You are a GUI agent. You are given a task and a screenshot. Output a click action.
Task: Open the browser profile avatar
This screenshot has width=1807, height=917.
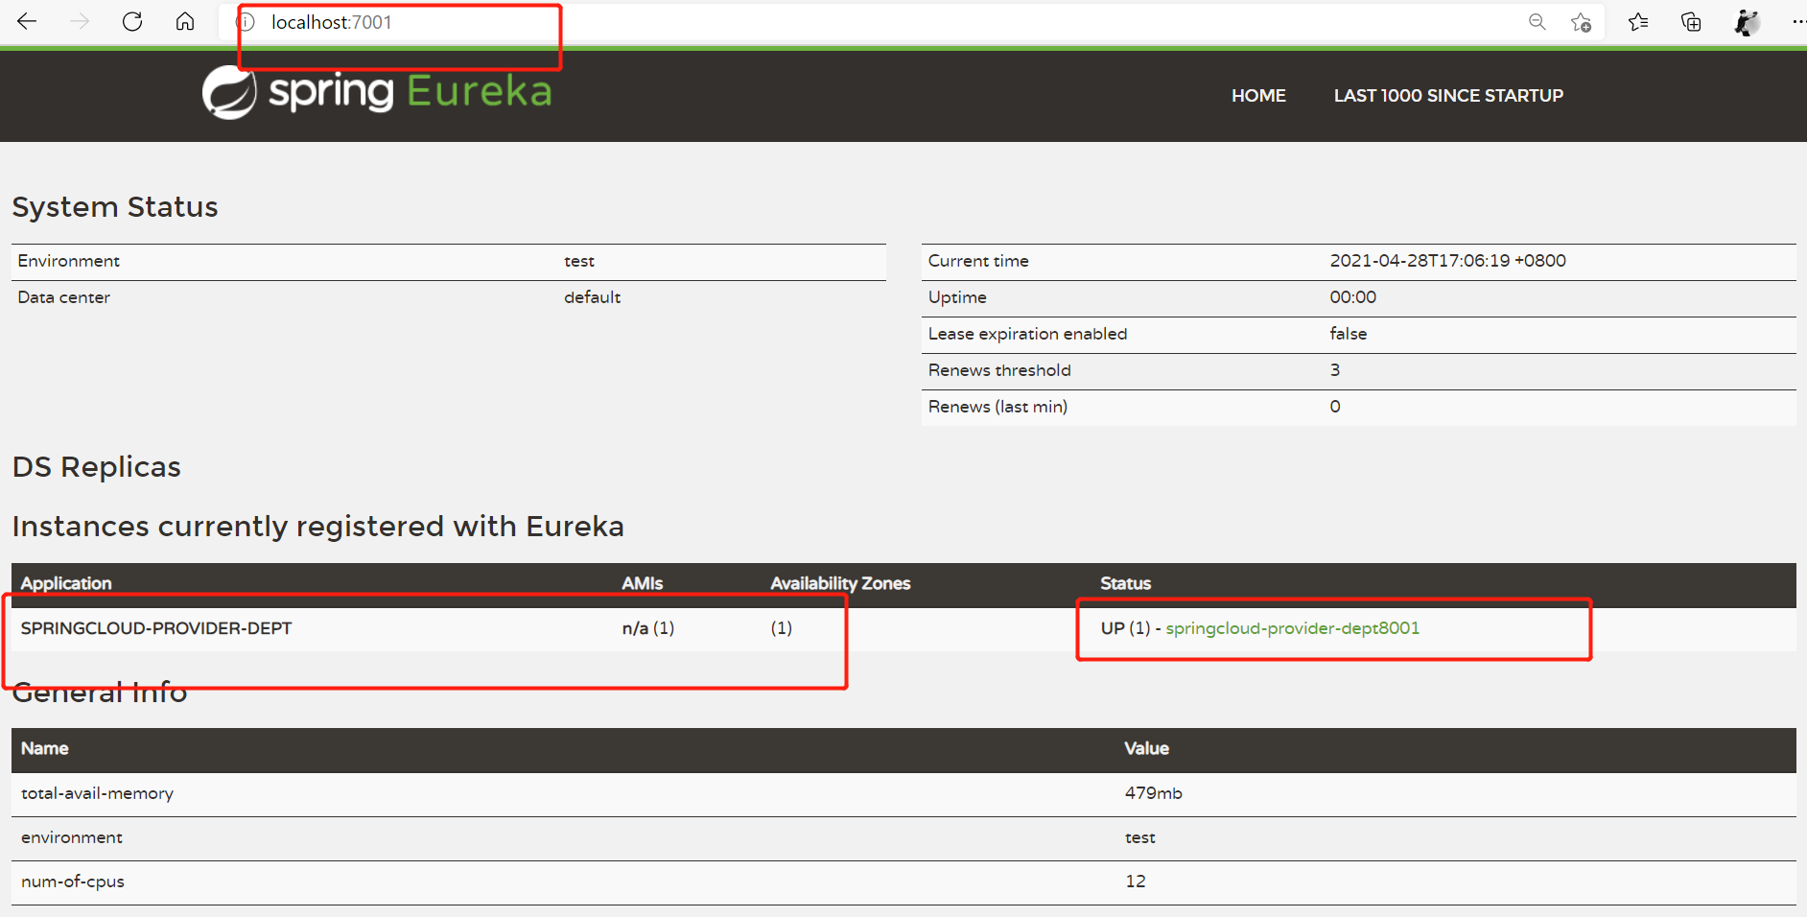(1748, 22)
